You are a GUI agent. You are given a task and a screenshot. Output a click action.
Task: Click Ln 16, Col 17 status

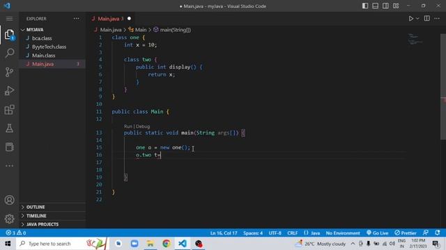224,233
